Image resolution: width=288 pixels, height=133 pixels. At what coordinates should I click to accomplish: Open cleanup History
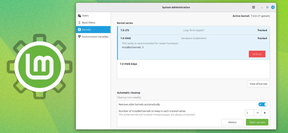click(232, 122)
